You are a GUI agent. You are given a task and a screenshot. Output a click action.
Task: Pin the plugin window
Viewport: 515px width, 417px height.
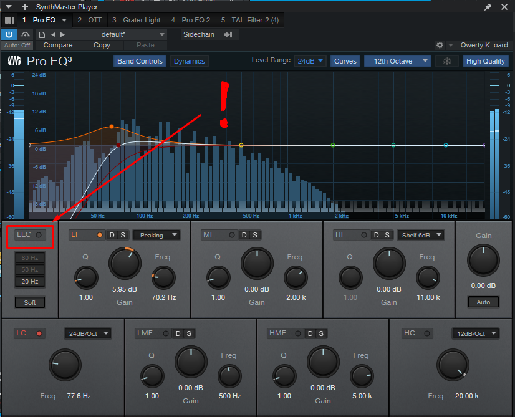(488, 7)
